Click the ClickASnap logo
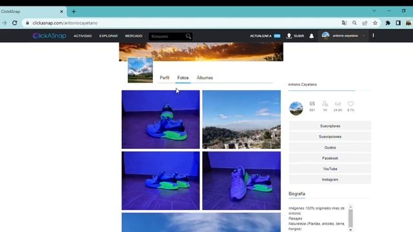 coord(49,36)
